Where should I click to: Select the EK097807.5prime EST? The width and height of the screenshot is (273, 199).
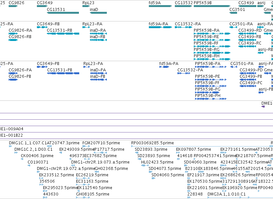point(178,153)
